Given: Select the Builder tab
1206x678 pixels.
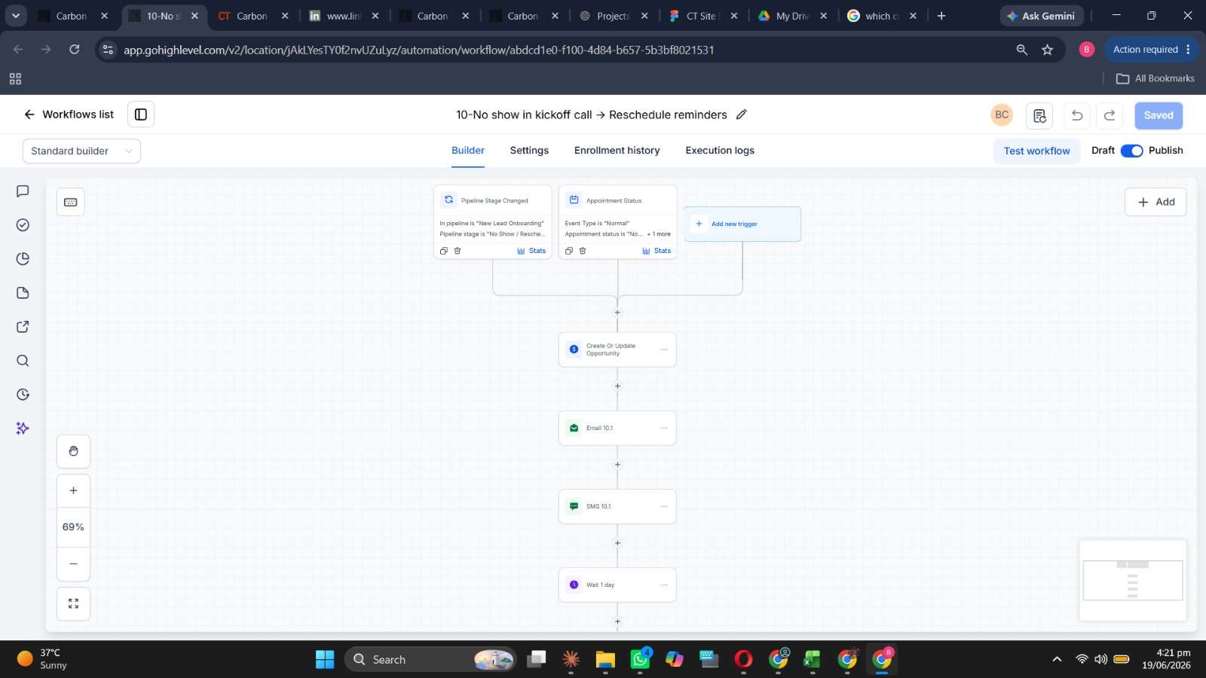Looking at the screenshot, I should point(468,151).
